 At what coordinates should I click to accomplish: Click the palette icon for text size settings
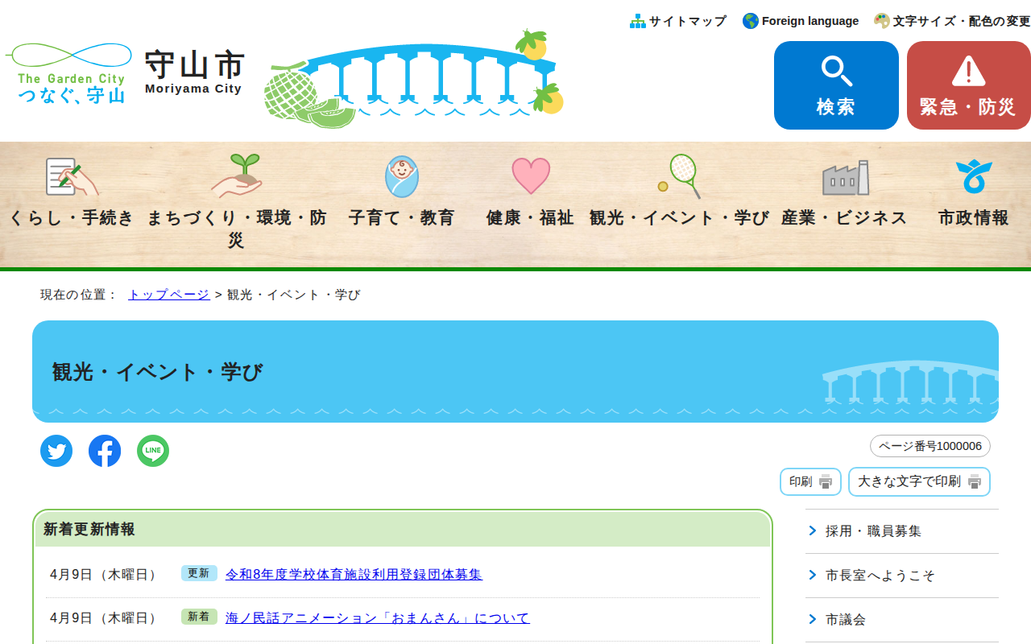pos(882,21)
